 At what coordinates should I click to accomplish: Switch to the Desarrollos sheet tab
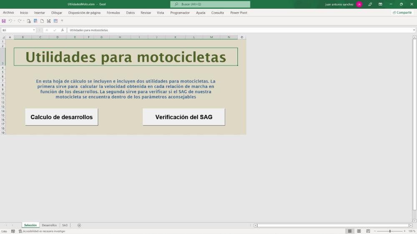coord(49,225)
